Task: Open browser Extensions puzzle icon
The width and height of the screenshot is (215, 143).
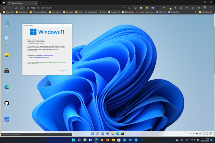Action: click(181, 8)
